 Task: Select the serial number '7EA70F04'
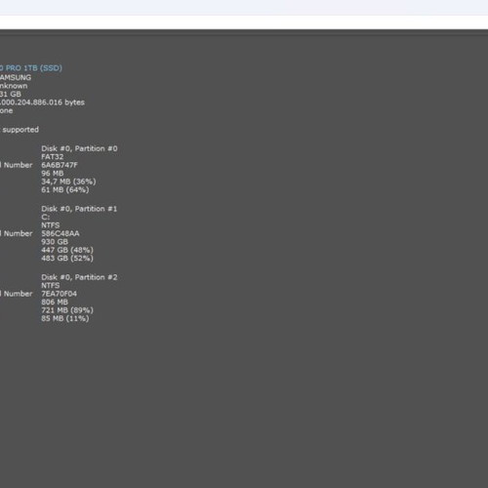click(x=60, y=294)
